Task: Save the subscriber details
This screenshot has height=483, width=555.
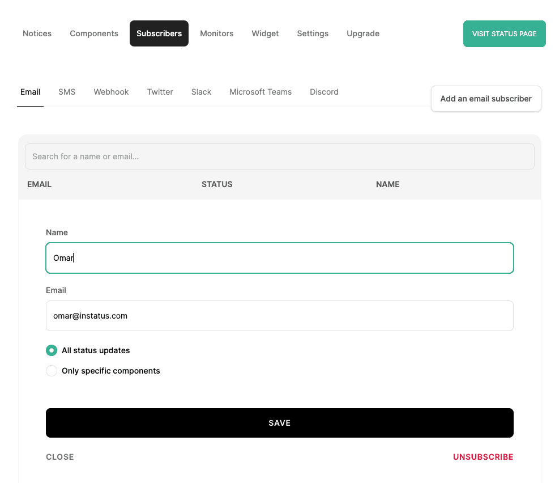Action: 279,422
